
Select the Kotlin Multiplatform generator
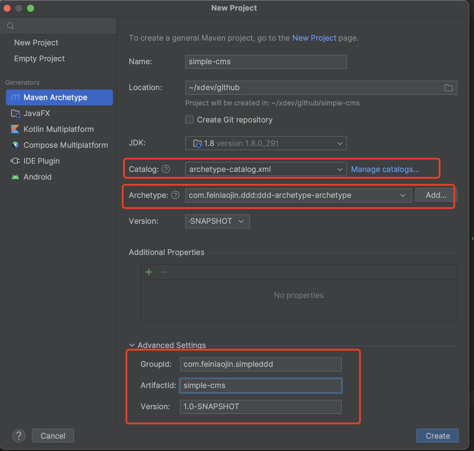tap(59, 129)
